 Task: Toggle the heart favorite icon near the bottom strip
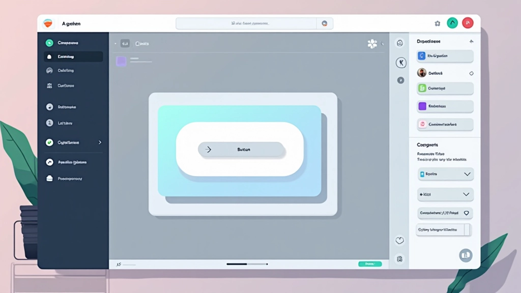[x=400, y=240]
